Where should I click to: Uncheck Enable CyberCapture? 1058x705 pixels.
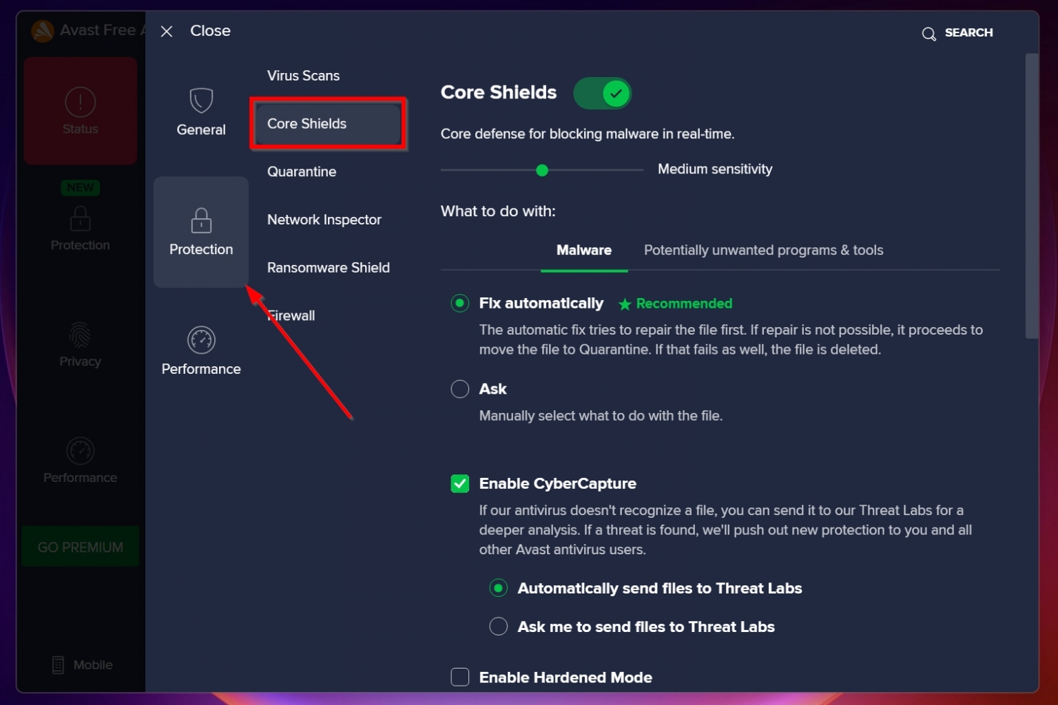(459, 483)
